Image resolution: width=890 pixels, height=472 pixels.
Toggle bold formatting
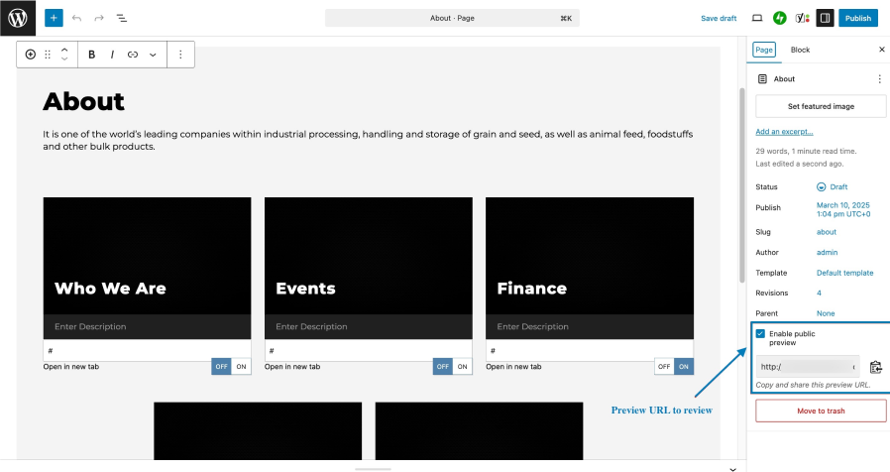(x=91, y=55)
